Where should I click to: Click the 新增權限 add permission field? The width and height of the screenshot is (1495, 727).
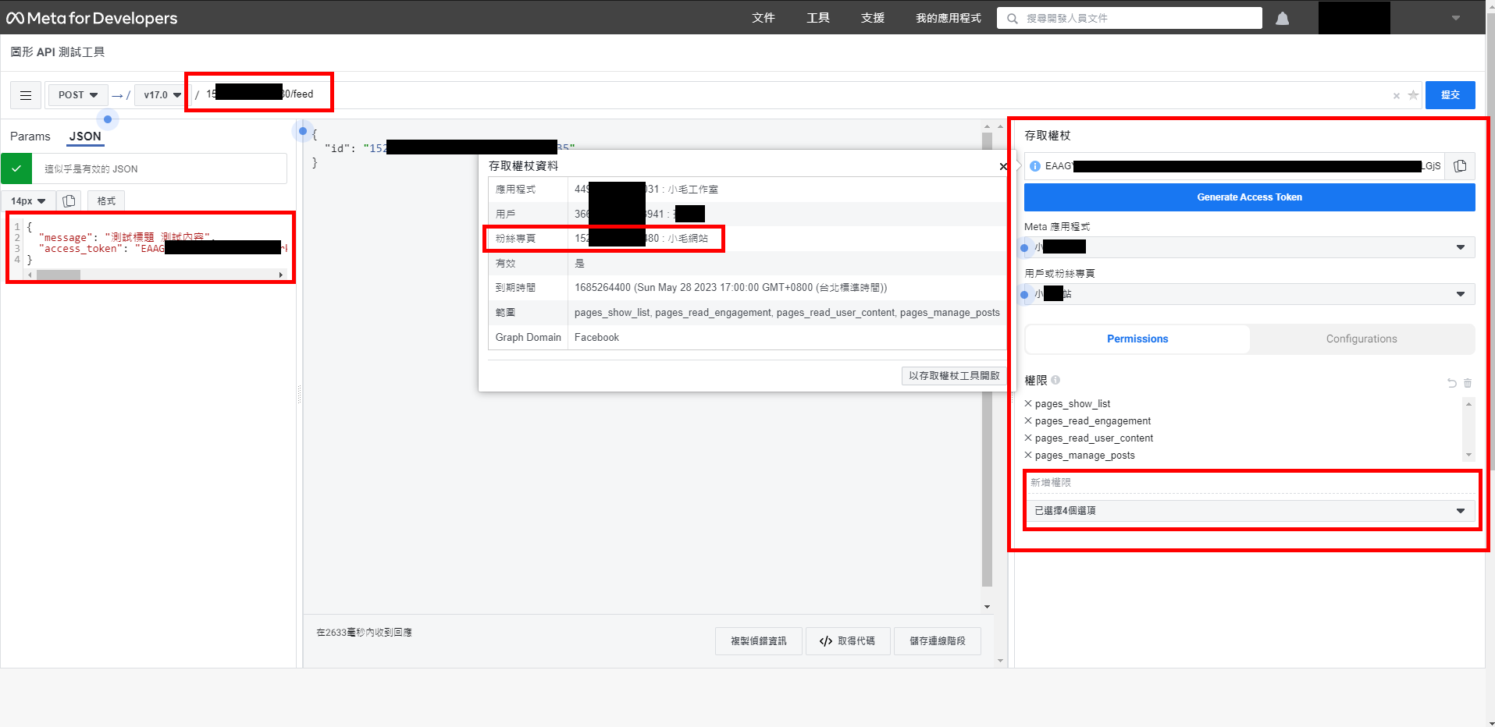pyautogui.click(x=1249, y=483)
